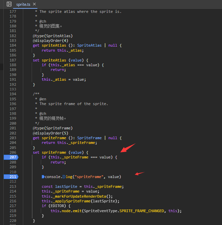Click 'set spriteFrame (value)' on line 206
The height and width of the screenshot is (225, 222).
[x=58, y=152]
